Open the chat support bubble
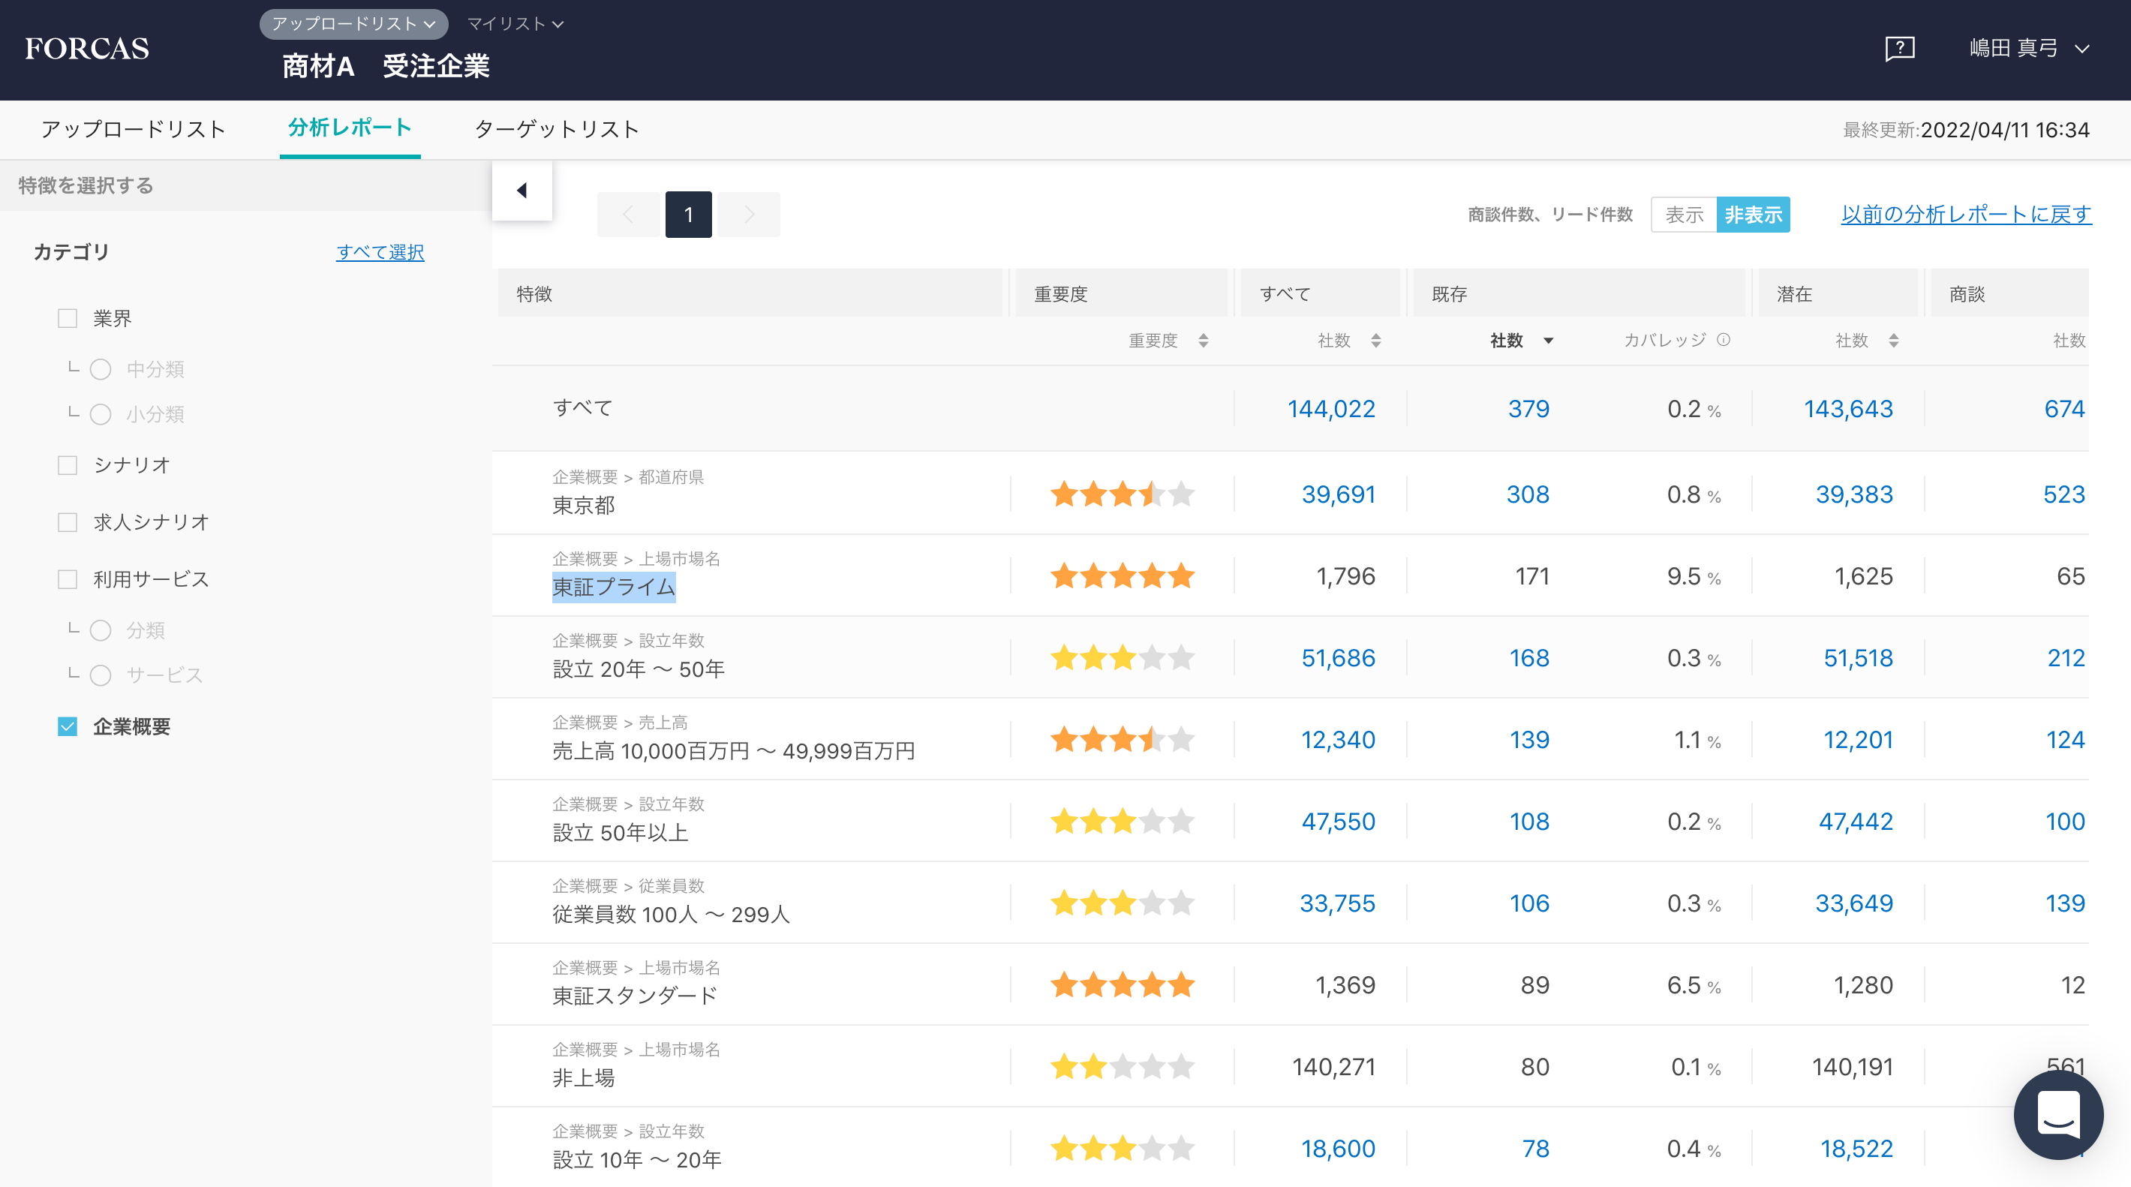 [x=2057, y=1115]
